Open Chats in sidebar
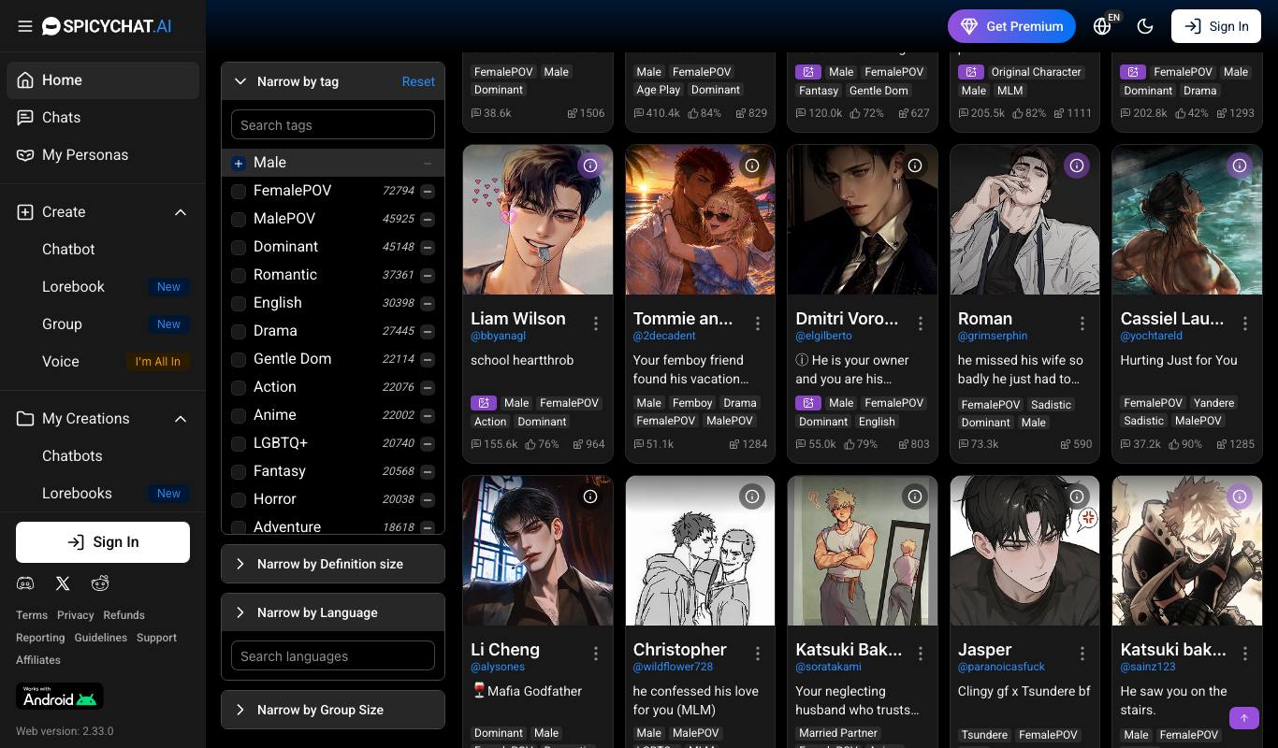This screenshot has height=748, width=1278. point(103,118)
